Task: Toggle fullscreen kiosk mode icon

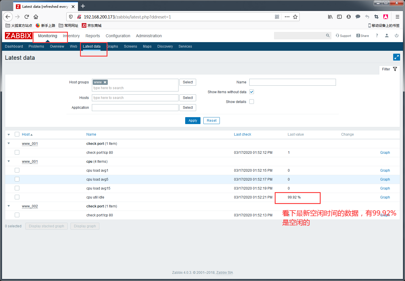Action: (x=397, y=57)
